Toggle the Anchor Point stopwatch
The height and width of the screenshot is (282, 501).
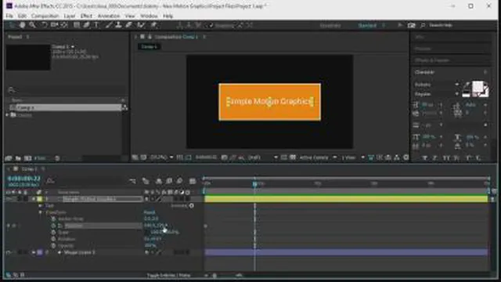(53, 219)
